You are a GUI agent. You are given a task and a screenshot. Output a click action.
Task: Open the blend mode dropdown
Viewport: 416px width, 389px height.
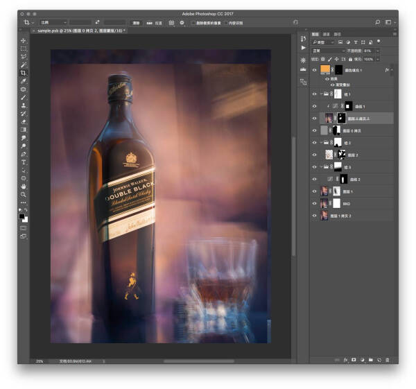coord(329,51)
